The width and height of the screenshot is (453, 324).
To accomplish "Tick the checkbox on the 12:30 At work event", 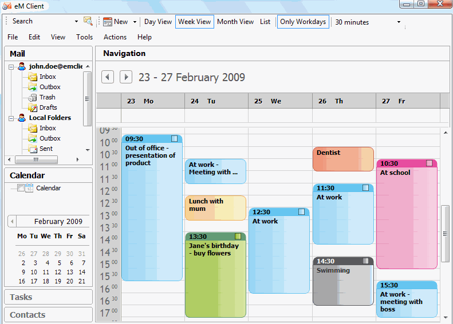I will 302,212.
